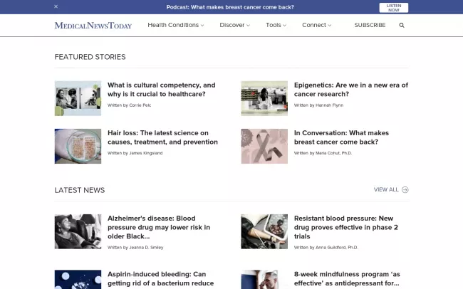Open the cultural competency article headline
Screen dimensions: 463x289
pos(162,90)
